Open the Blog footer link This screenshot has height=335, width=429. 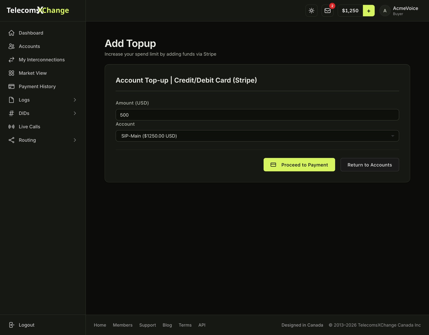coord(167,325)
